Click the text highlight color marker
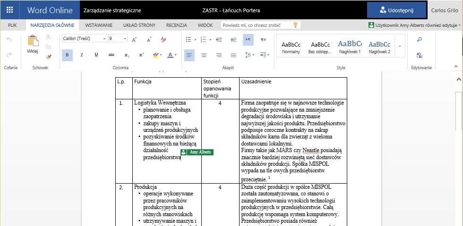This screenshot has width=463, height=226. click(156, 55)
